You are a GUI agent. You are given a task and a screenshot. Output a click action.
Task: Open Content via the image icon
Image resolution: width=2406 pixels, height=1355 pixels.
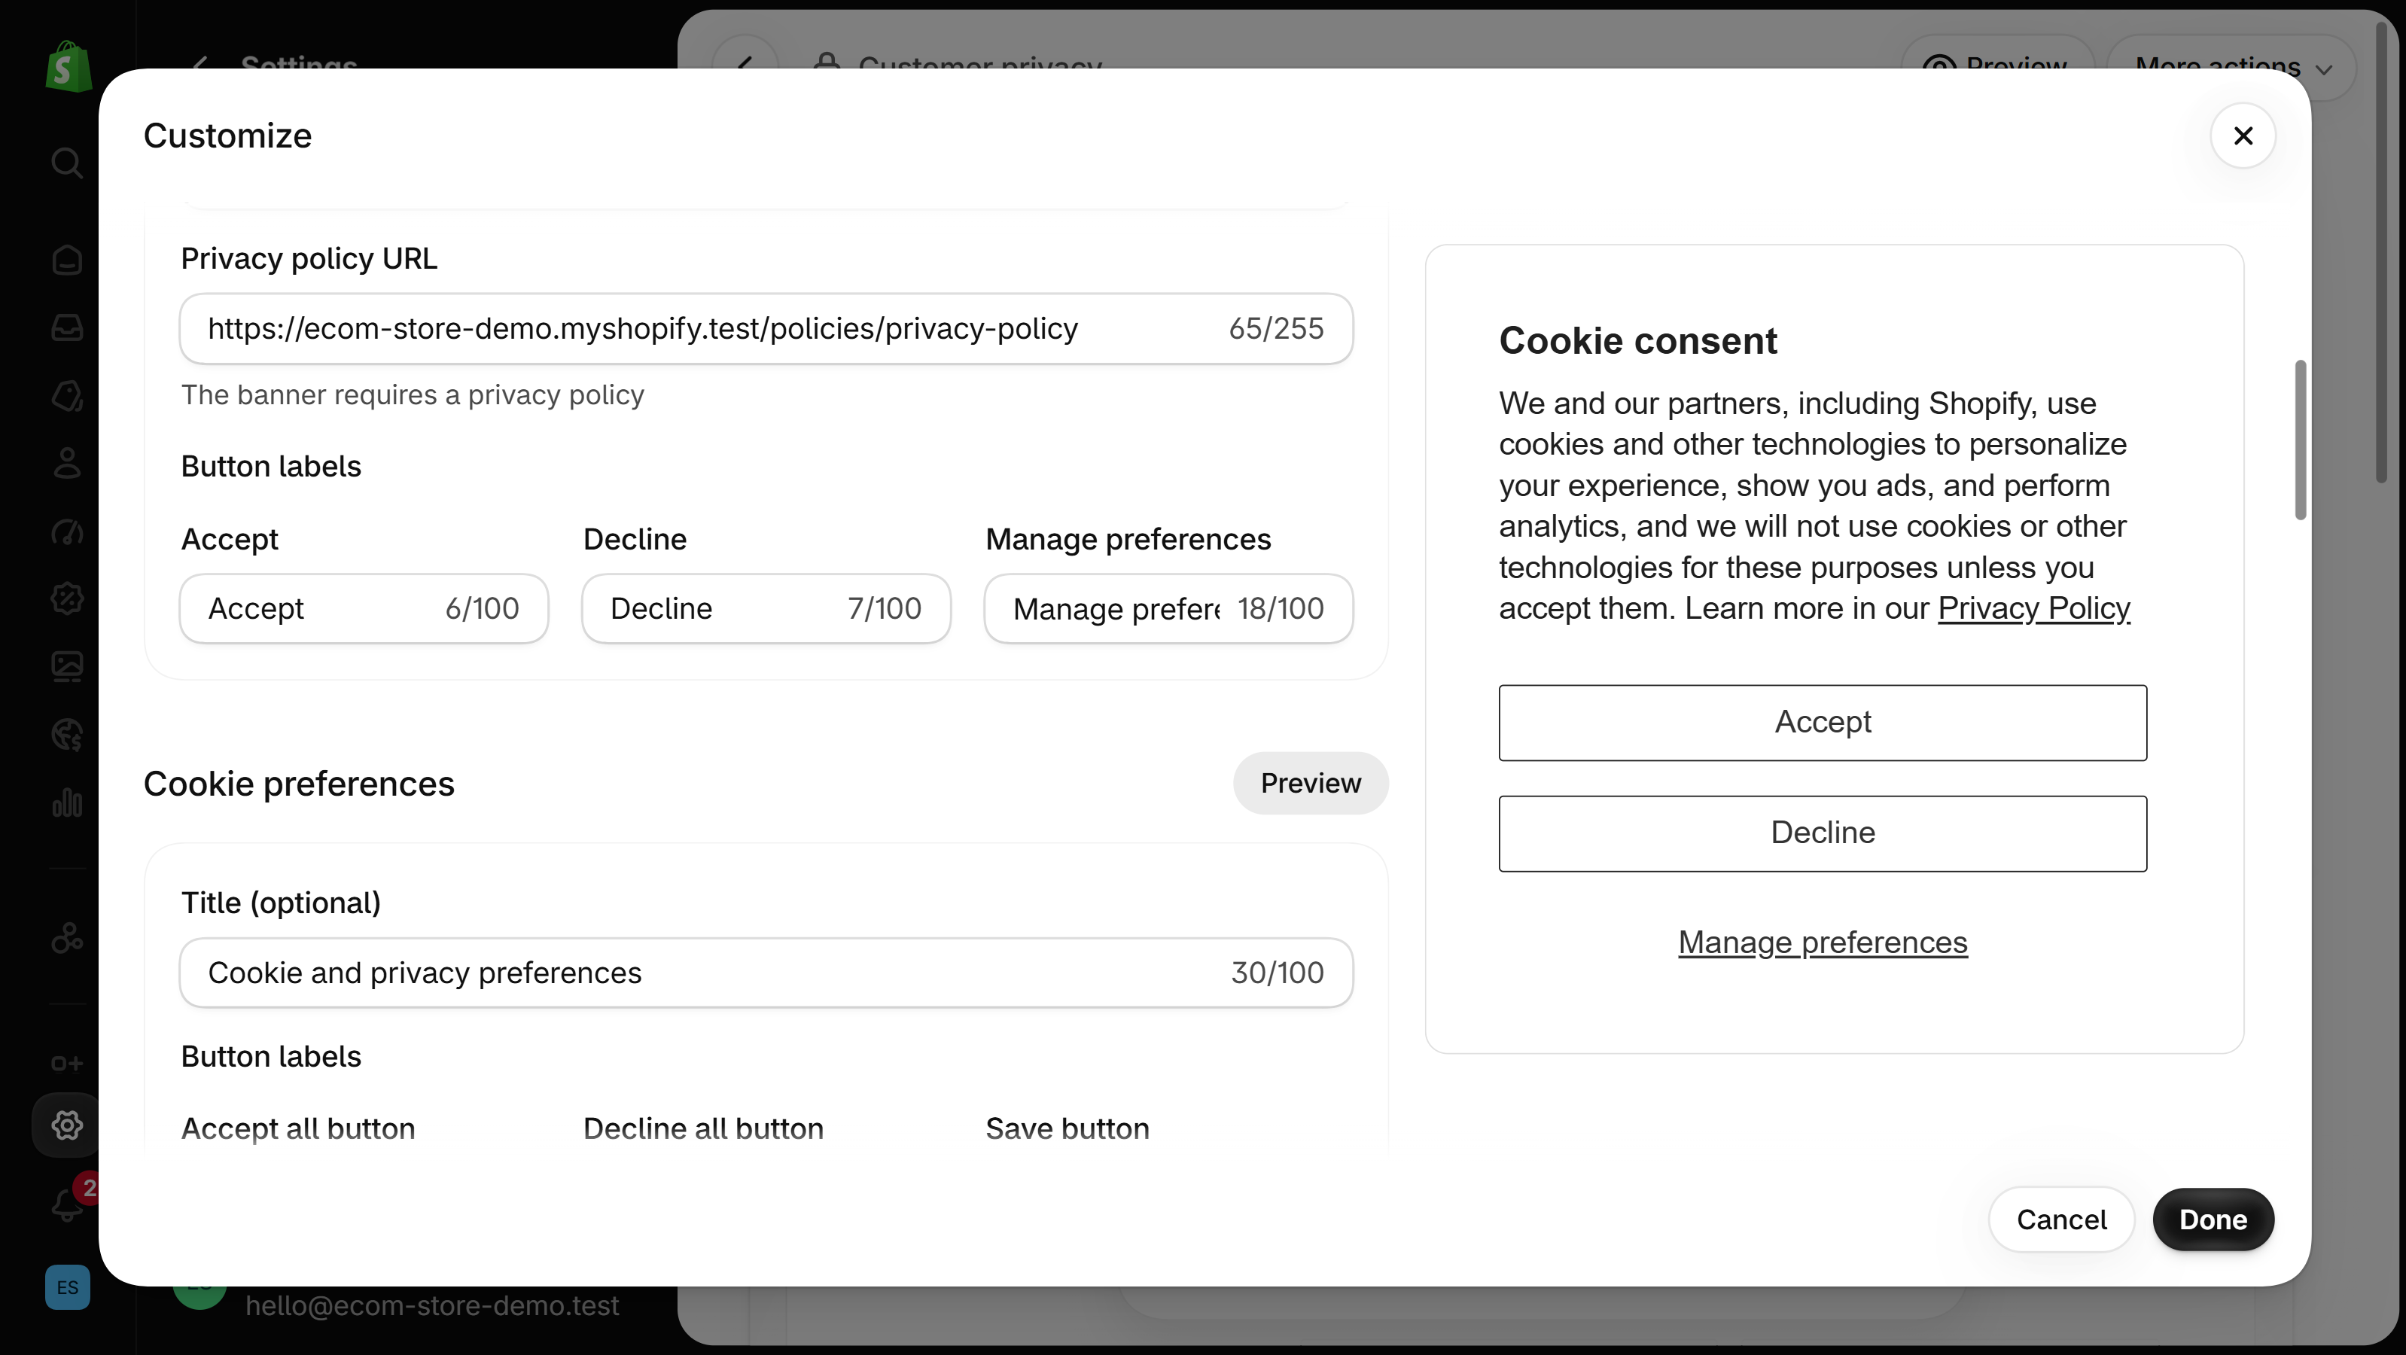67,667
